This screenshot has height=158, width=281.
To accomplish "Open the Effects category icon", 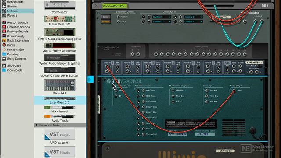I will (4, 6).
